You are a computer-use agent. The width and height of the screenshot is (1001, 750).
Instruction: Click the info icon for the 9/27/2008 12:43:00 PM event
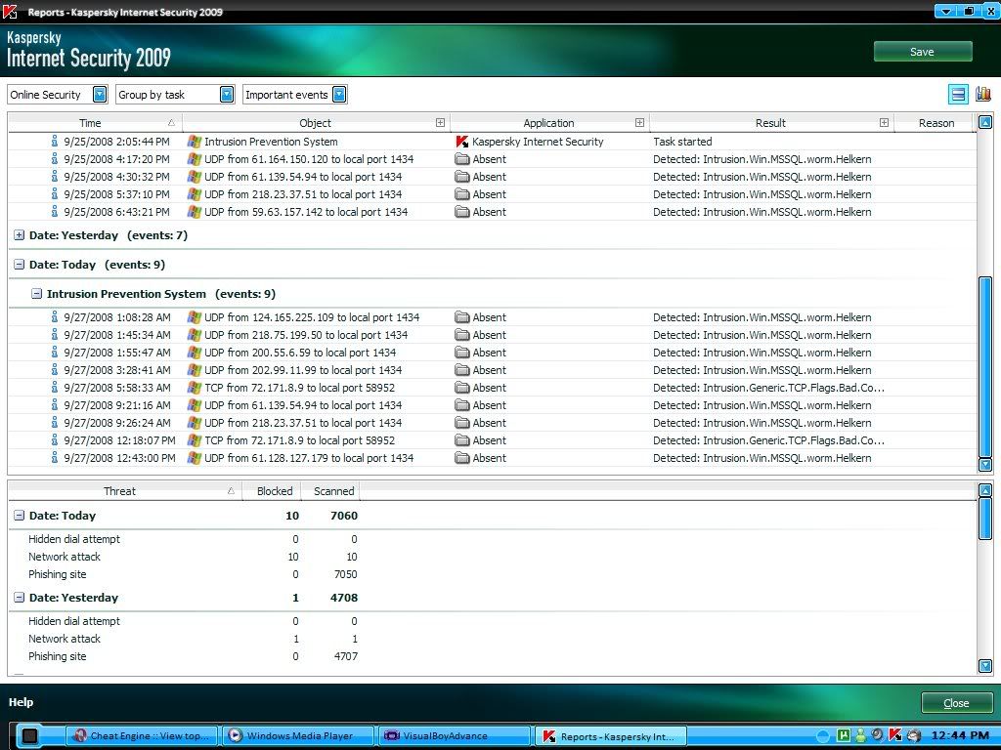[x=55, y=457]
